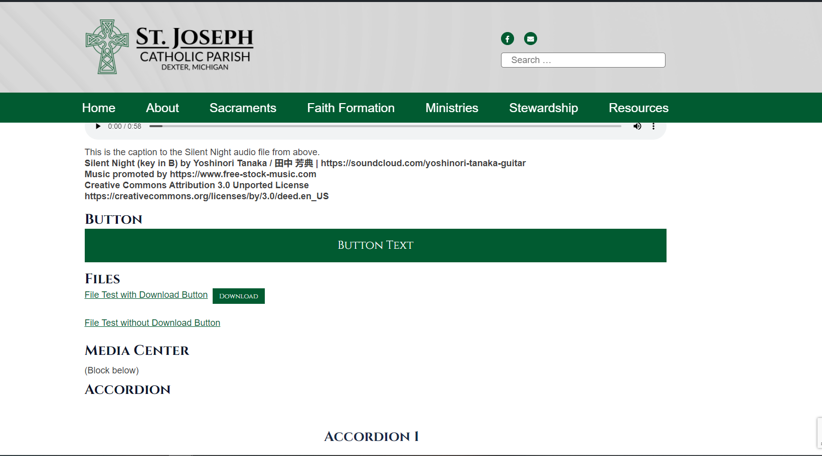The height and width of the screenshot is (456, 822).
Task: Open the Ministries navigation item
Action: tap(451, 108)
